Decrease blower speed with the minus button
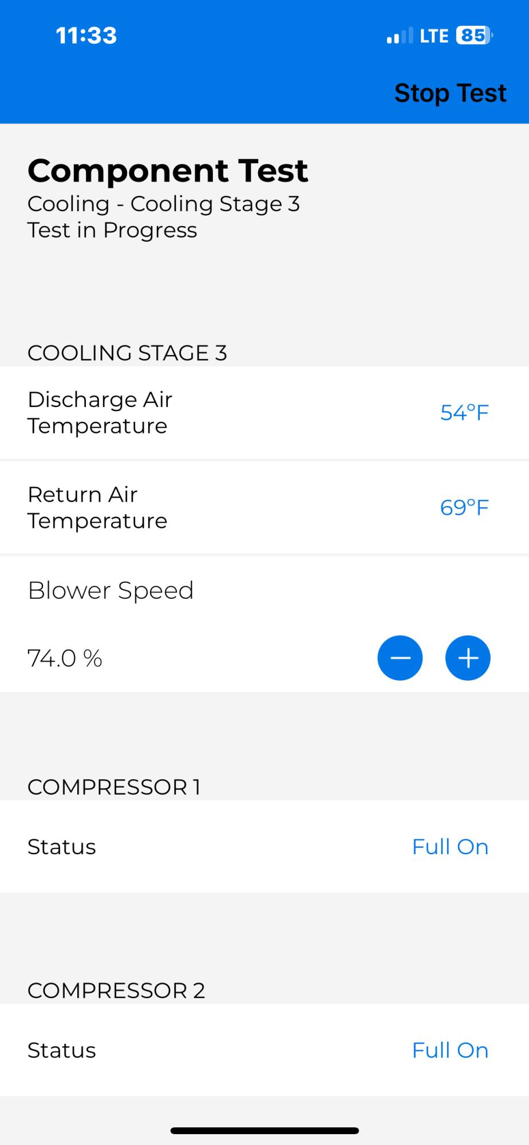529x1145 pixels. pyautogui.click(x=400, y=658)
